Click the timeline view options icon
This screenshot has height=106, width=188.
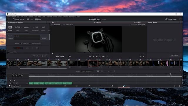click(x=98, y=71)
